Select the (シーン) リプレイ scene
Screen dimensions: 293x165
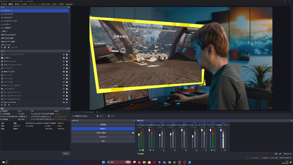[x=34, y=25]
